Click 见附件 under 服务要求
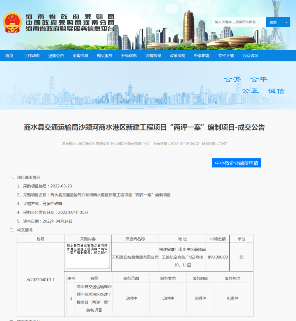 pos(168,298)
